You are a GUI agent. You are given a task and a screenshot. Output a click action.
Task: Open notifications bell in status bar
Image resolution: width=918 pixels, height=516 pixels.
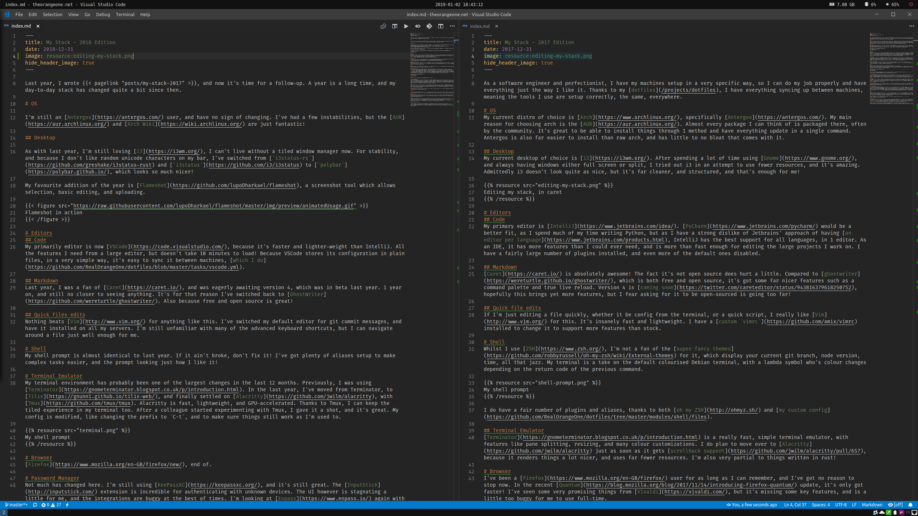[910, 505]
